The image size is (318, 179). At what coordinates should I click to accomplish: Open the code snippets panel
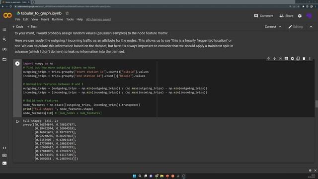4,148
